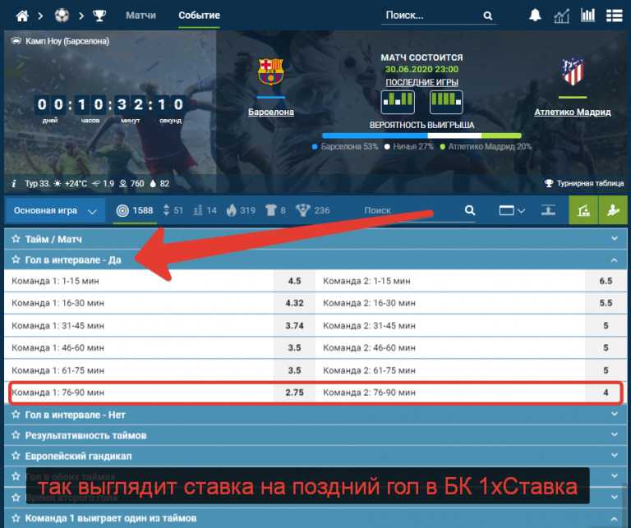Collapse the Гол в интервале - Да chevron
Viewport: 631px width, 528px height.
614,260
